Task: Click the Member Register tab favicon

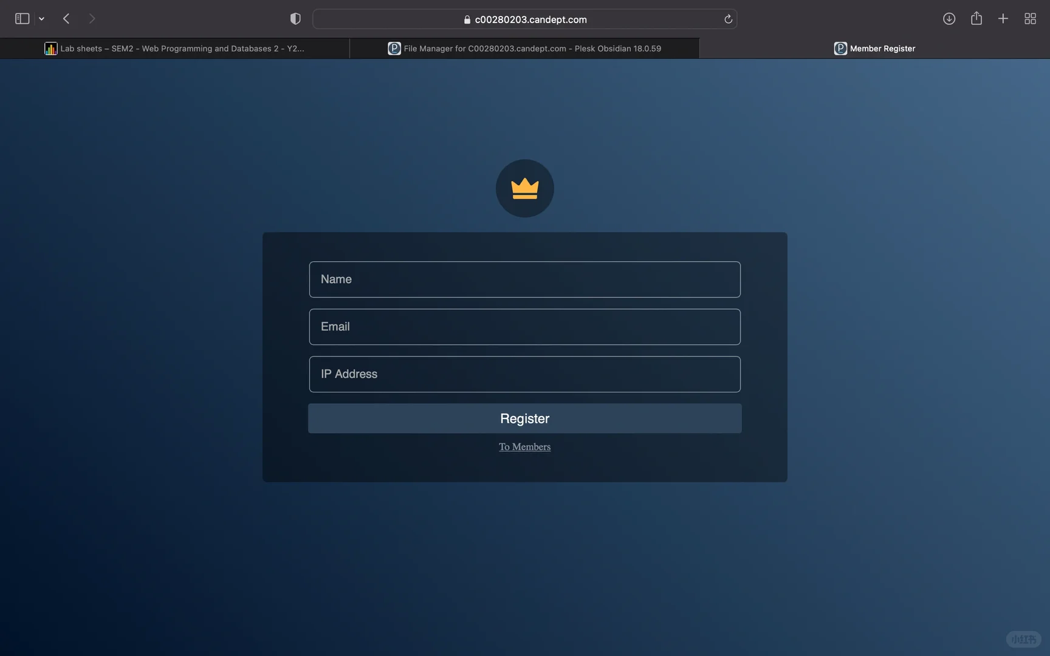Action: [x=840, y=49]
